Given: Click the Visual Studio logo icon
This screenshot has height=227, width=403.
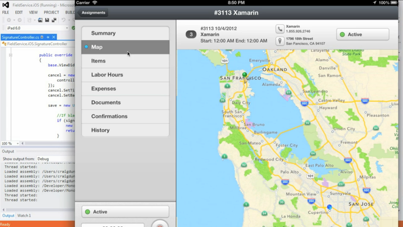Looking at the screenshot, I should pos(6,5).
